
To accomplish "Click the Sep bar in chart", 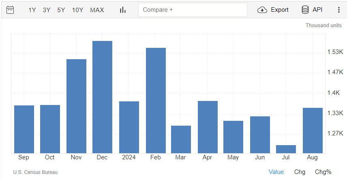I will click(x=24, y=129).
